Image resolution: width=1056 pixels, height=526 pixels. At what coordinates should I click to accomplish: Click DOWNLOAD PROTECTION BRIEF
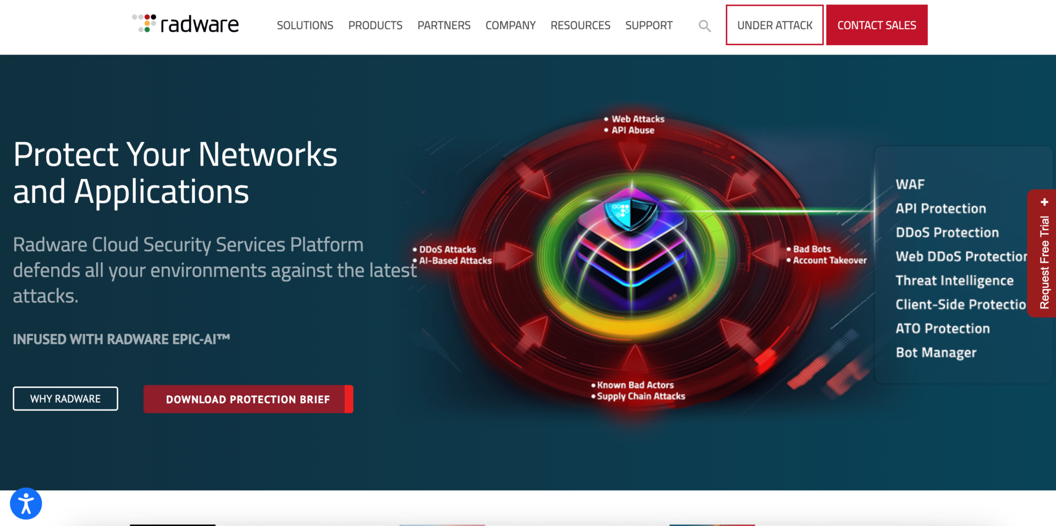(x=248, y=399)
